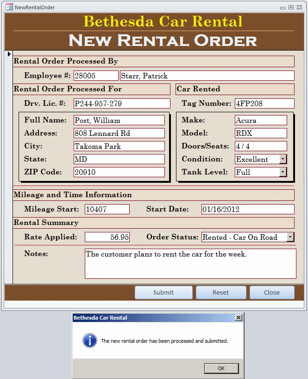This screenshot has width=308, height=379.
Task: Open the Condition dropdown arrow
Action: click(283, 159)
